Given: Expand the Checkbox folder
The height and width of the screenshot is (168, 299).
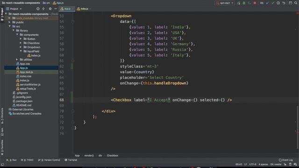Looking at the screenshot, I should 21,43.
